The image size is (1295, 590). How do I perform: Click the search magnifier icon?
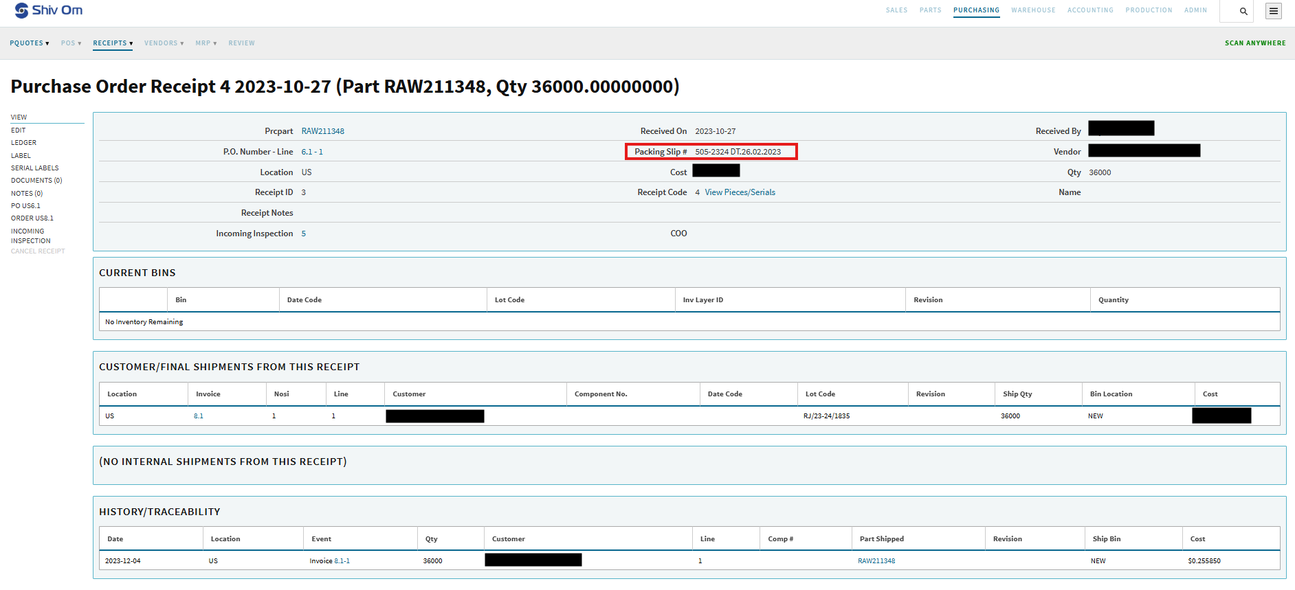coord(1243,11)
